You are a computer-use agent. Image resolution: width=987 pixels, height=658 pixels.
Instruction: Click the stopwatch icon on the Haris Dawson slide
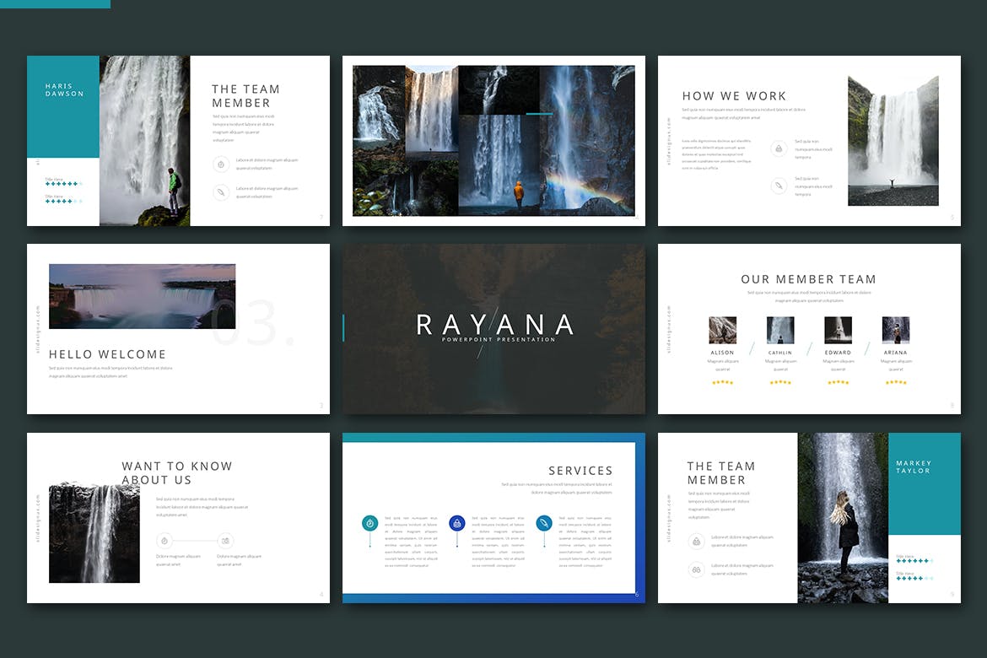tap(220, 164)
